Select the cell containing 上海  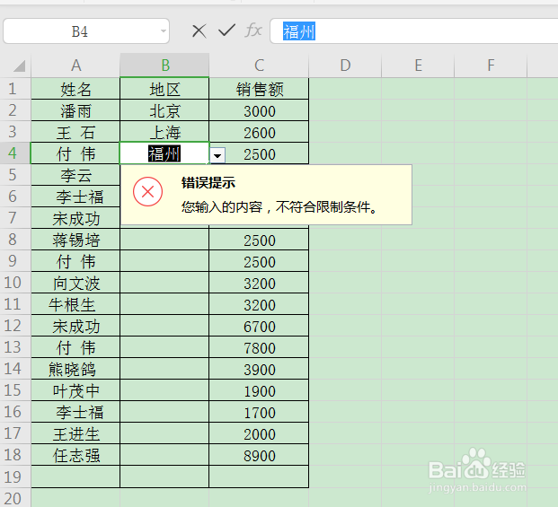coord(164,132)
